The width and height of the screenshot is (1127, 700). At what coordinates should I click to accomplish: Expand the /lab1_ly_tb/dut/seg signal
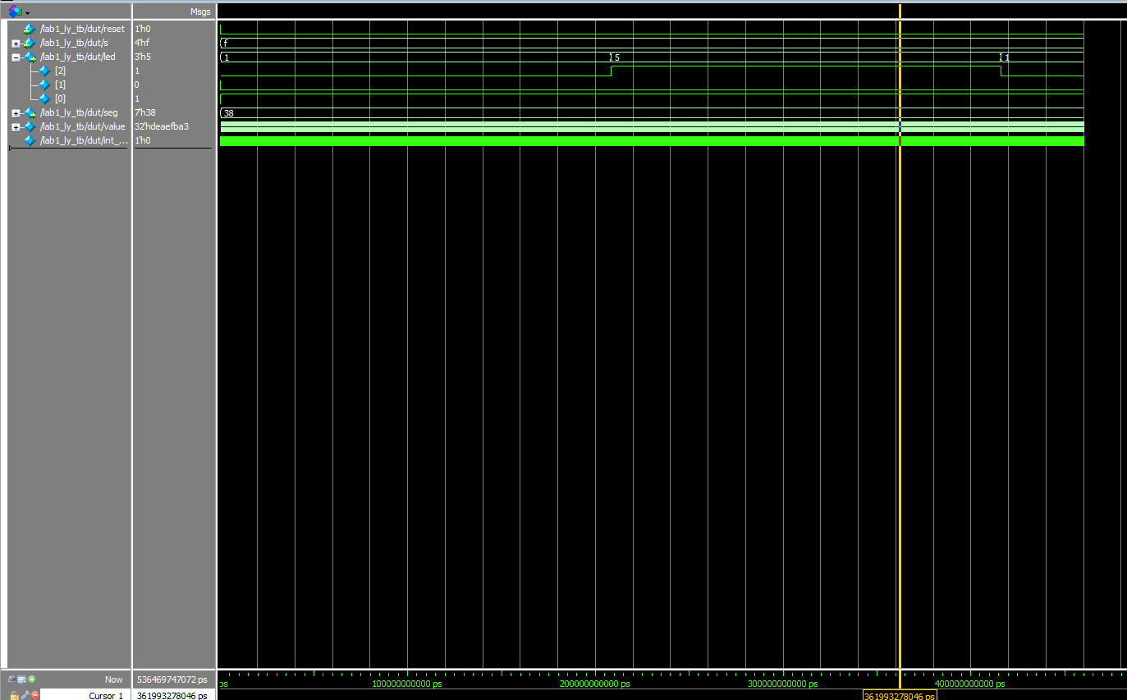point(16,113)
